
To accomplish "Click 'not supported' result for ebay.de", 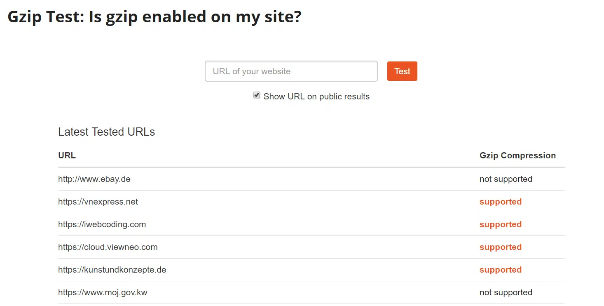I will click(506, 179).
